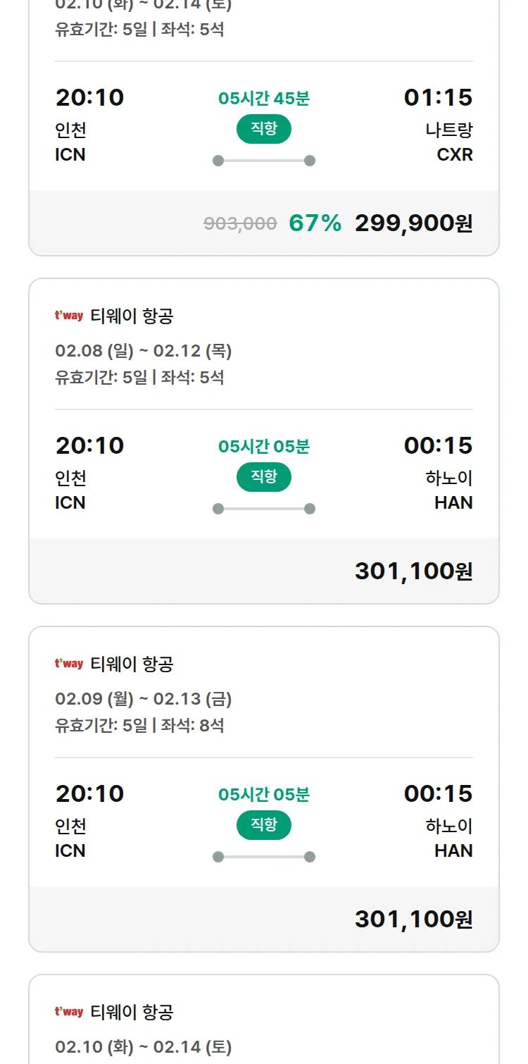The height and width of the screenshot is (1064, 528).
Task: Click the 67% discount label
Action: (315, 223)
